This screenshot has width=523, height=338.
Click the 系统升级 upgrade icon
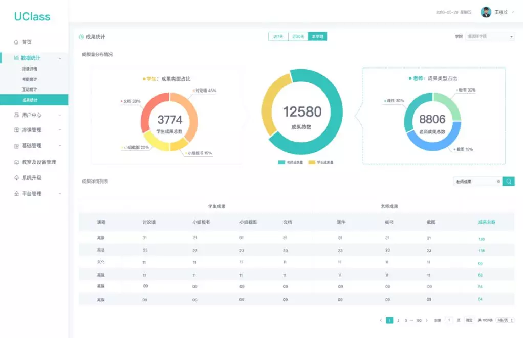tap(16, 178)
